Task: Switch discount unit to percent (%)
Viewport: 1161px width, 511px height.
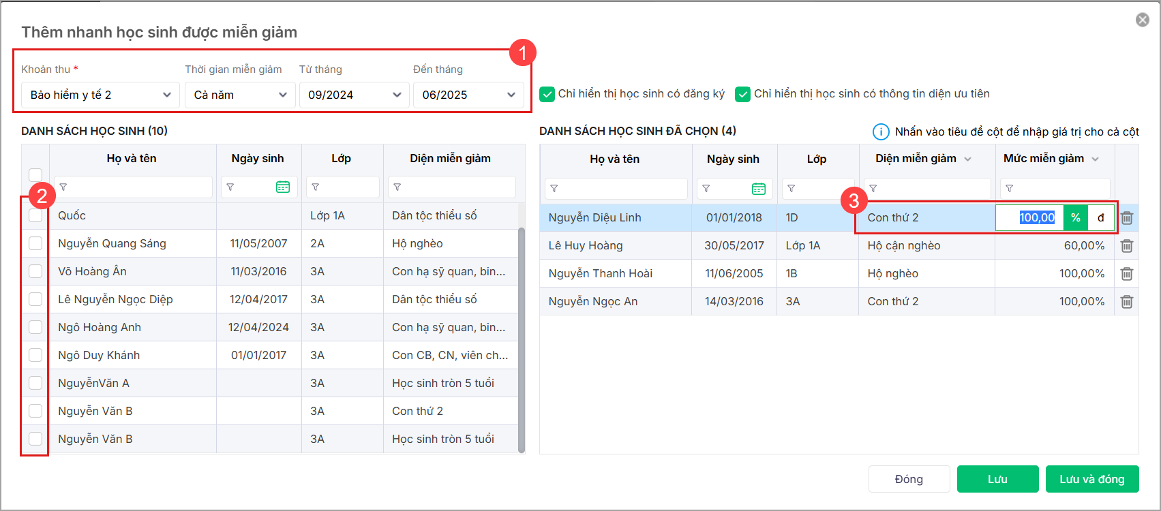Action: pyautogui.click(x=1075, y=218)
